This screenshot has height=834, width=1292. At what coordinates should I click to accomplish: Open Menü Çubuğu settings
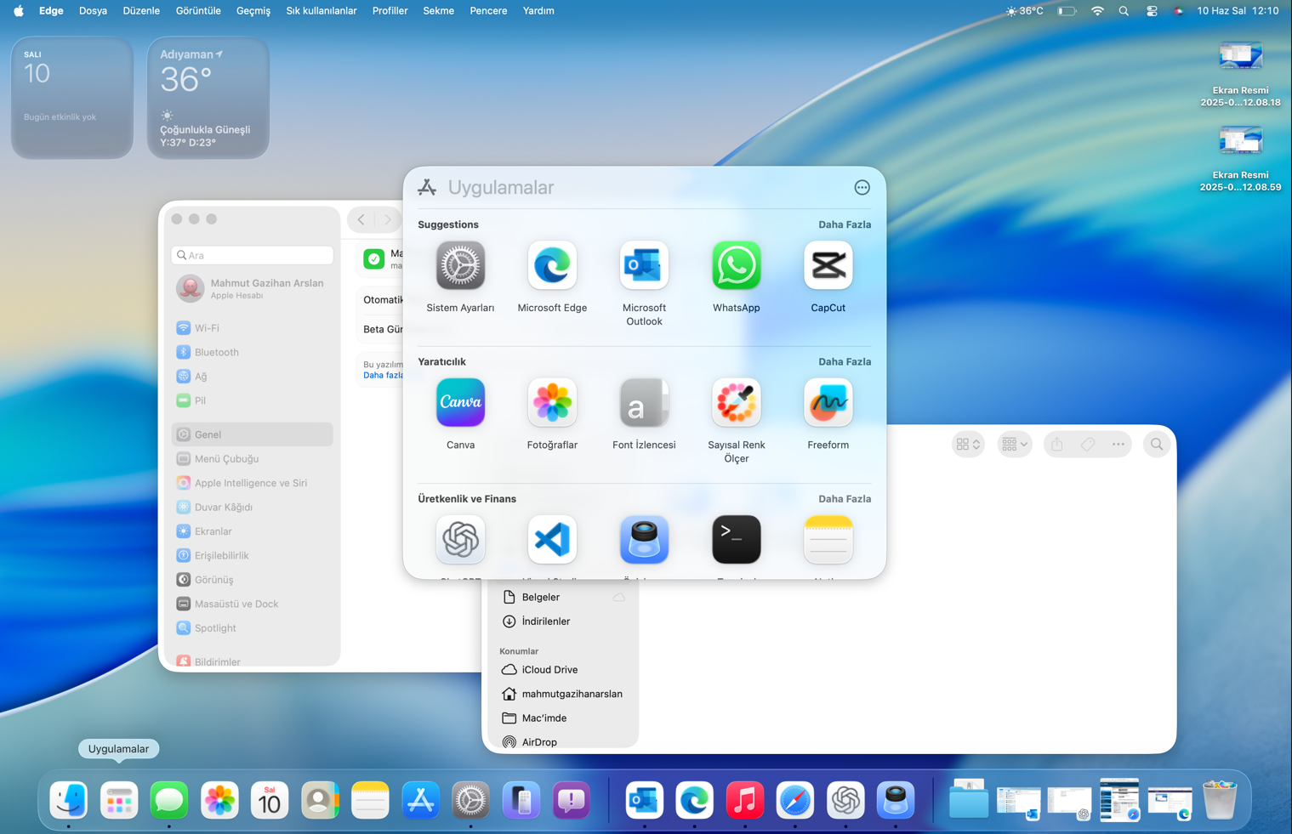coord(252,459)
